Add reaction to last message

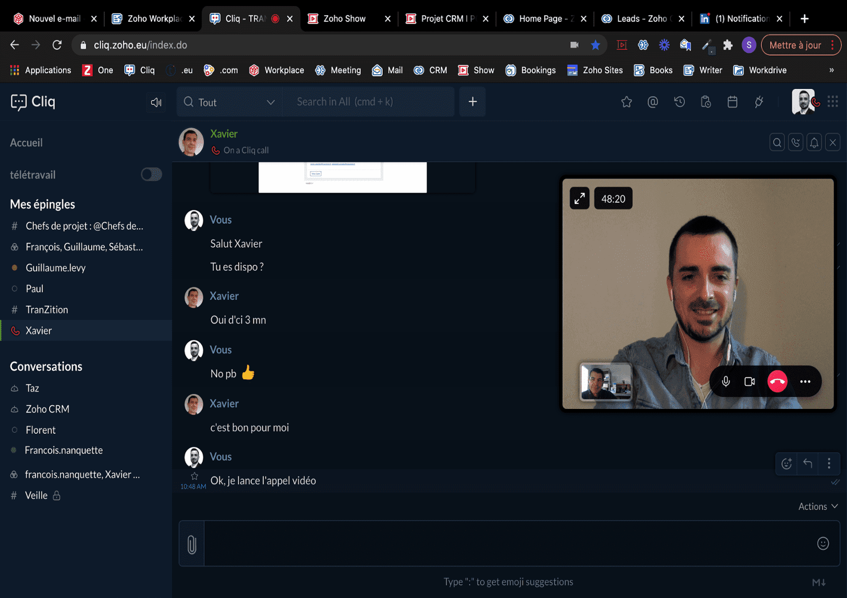pos(787,464)
